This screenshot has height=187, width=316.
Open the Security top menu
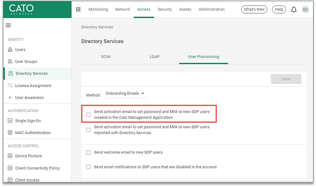pos(165,9)
